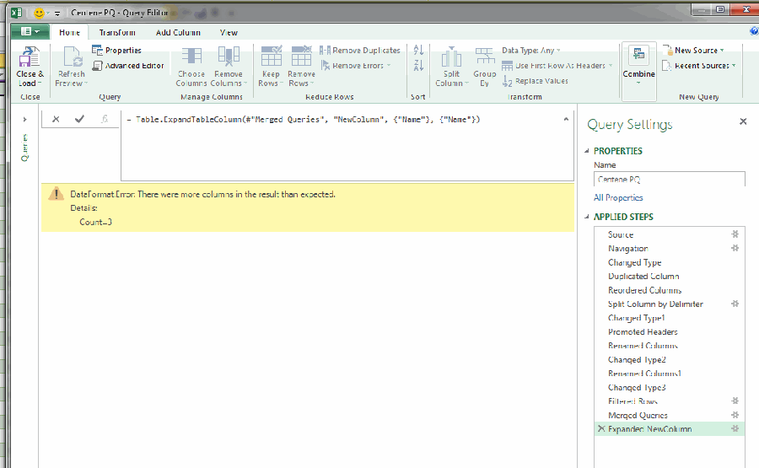Image resolution: width=759 pixels, height=468 pixels.
Task: Select the Changed Type3 step
Action: [x=637, y=387]
